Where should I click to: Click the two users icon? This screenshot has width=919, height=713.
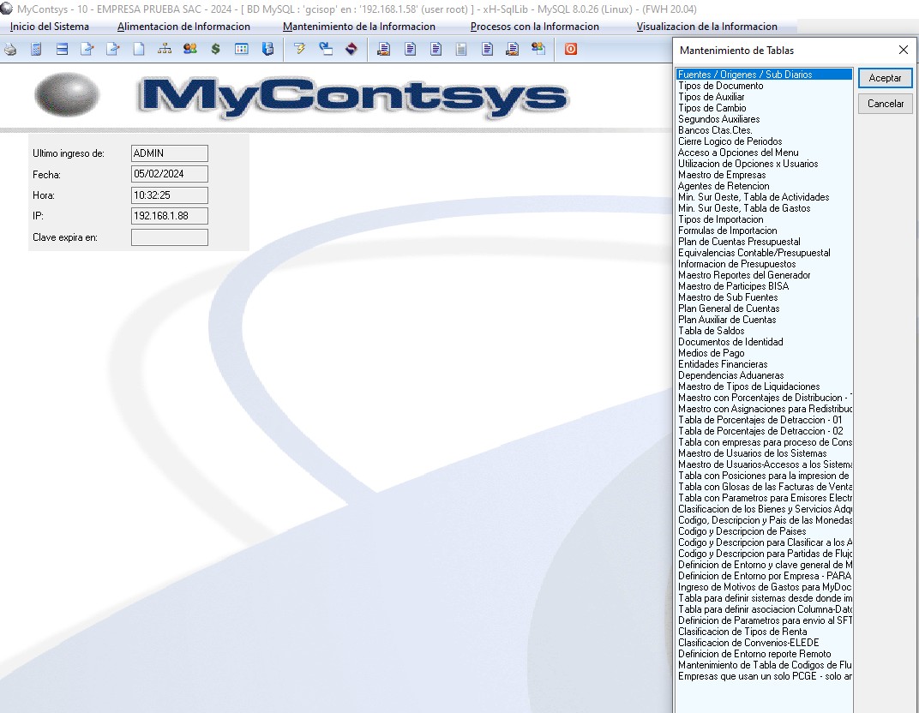(189, 50)
